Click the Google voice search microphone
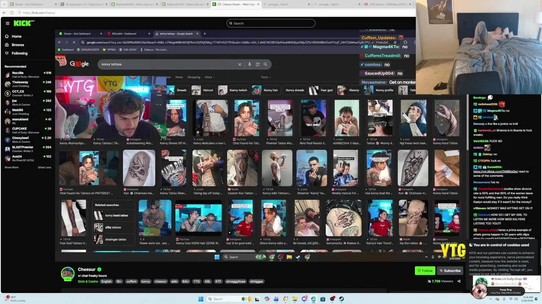The image size is (542, 304). click(x=249, y=64)
